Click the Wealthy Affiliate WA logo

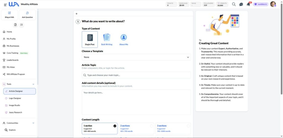point(14,4)
